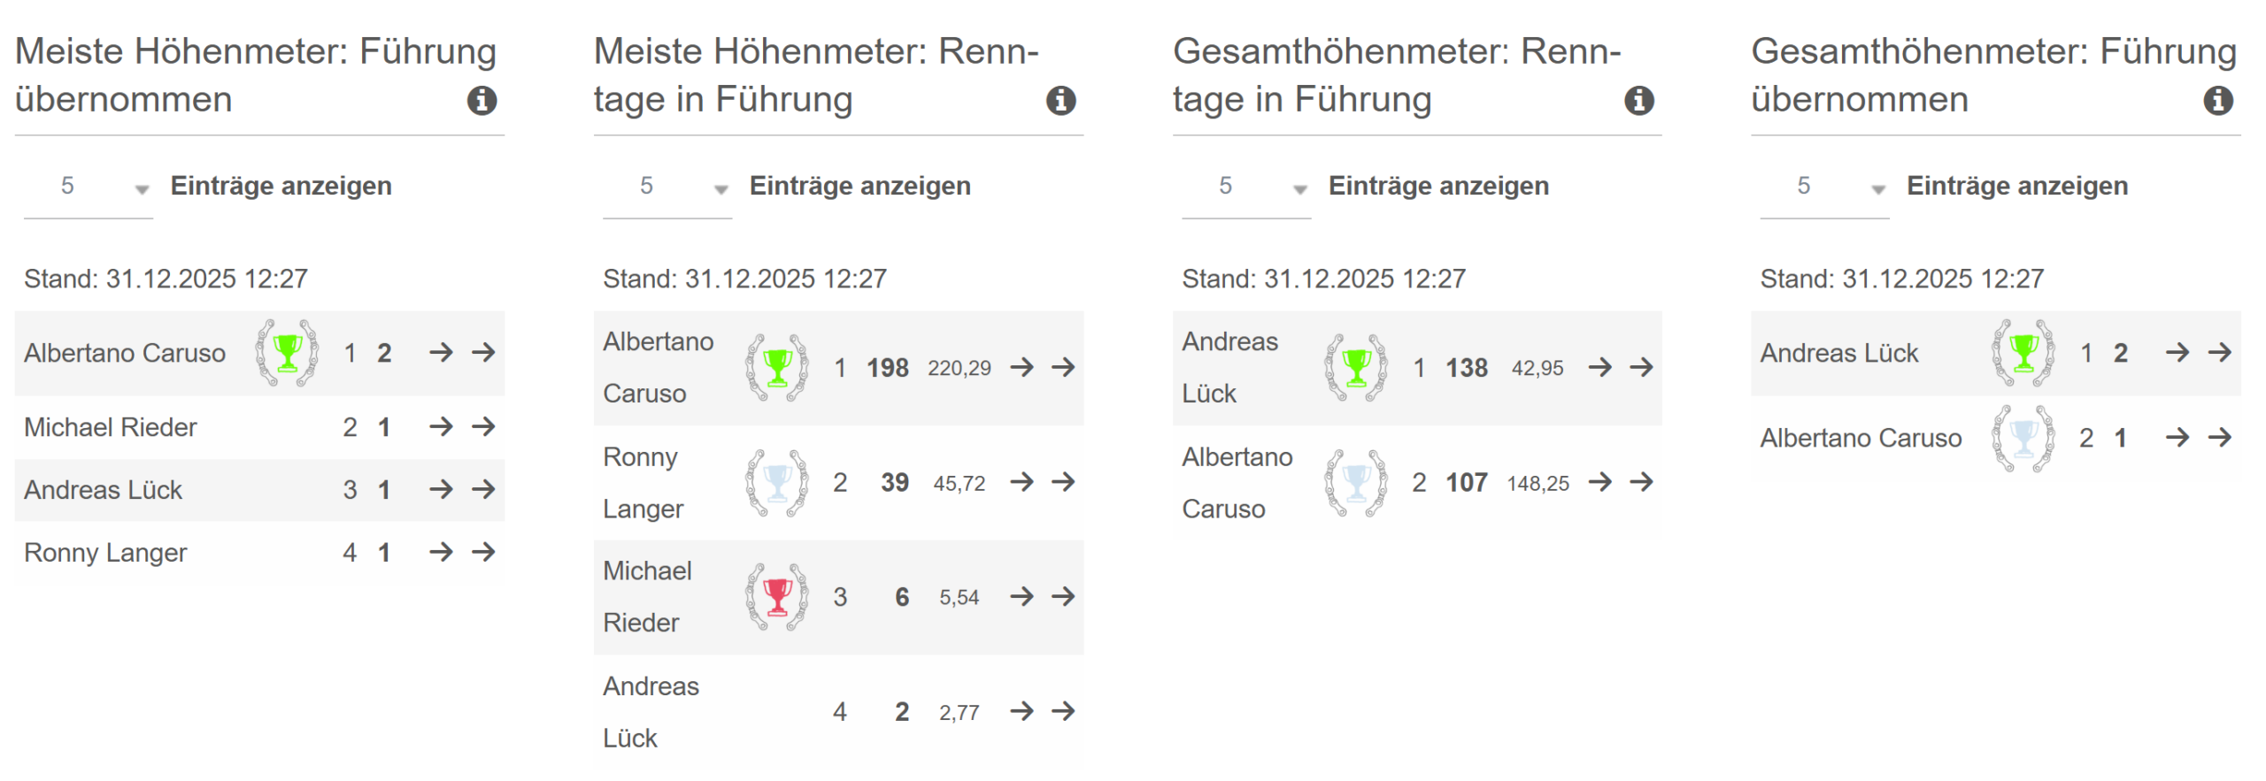
Task: Click Michael Rieder name in first table
Action: tap(111, 427)
